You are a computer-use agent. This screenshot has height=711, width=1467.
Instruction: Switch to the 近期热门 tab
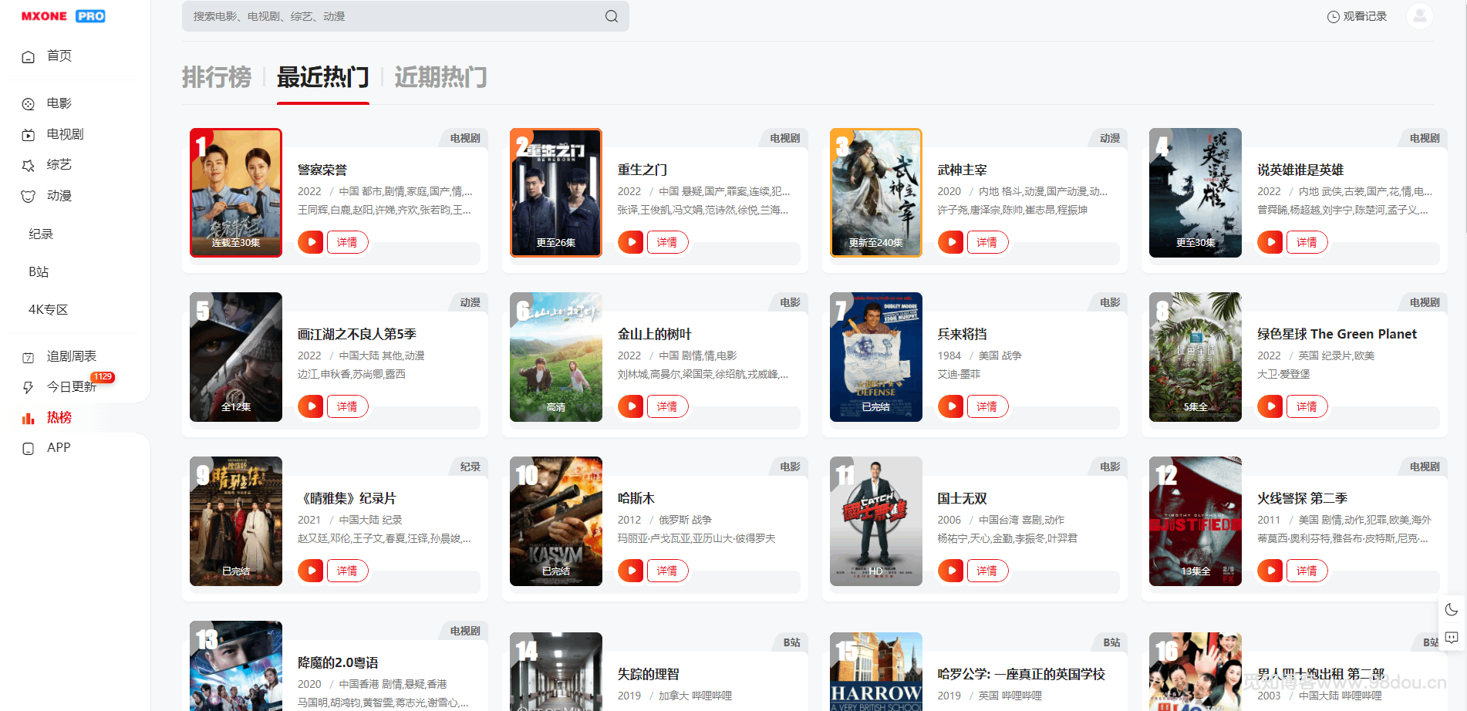[x=440, y=78]
